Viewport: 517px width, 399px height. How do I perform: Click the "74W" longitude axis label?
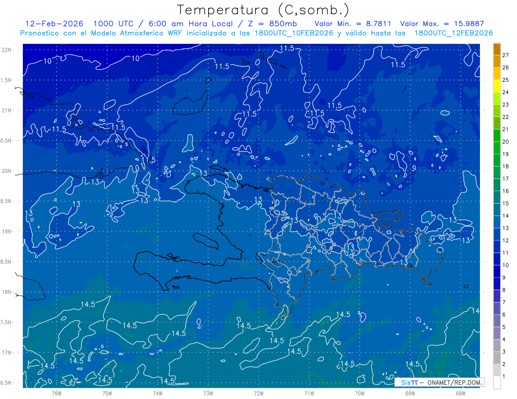(158, 393)
